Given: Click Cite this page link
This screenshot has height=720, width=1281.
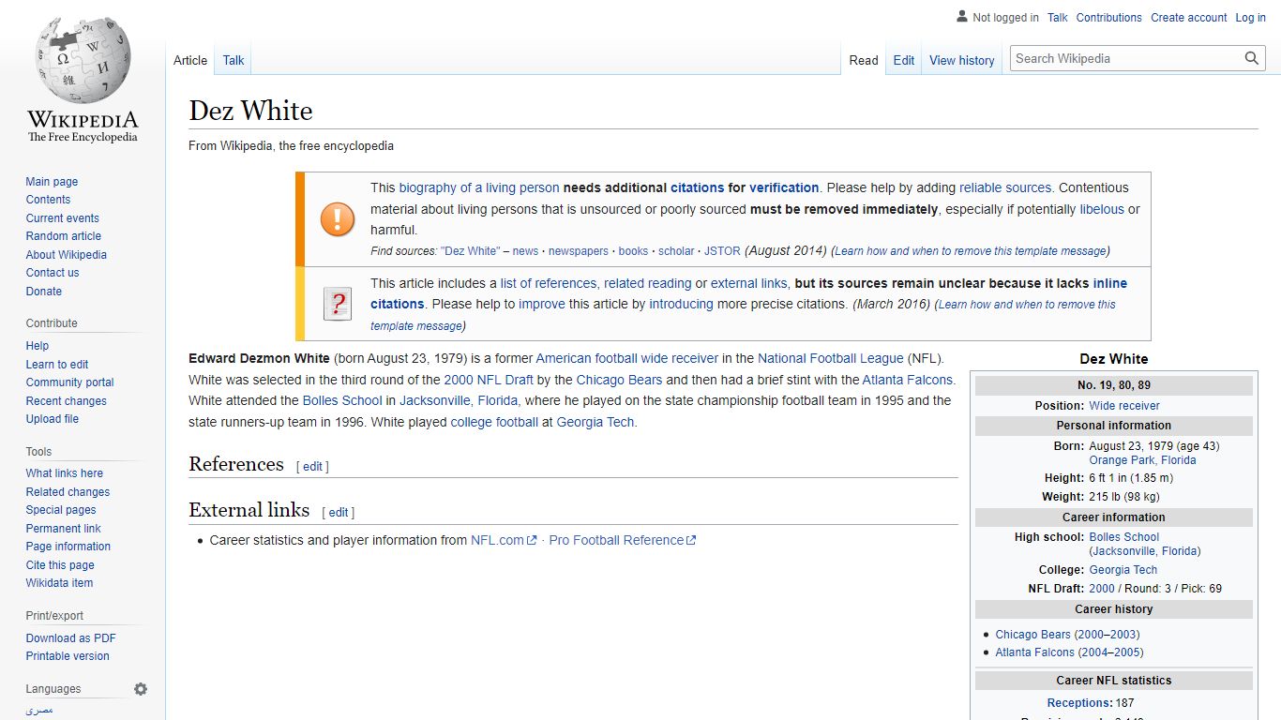Looking at the screenshot, I should coord(60,565).
